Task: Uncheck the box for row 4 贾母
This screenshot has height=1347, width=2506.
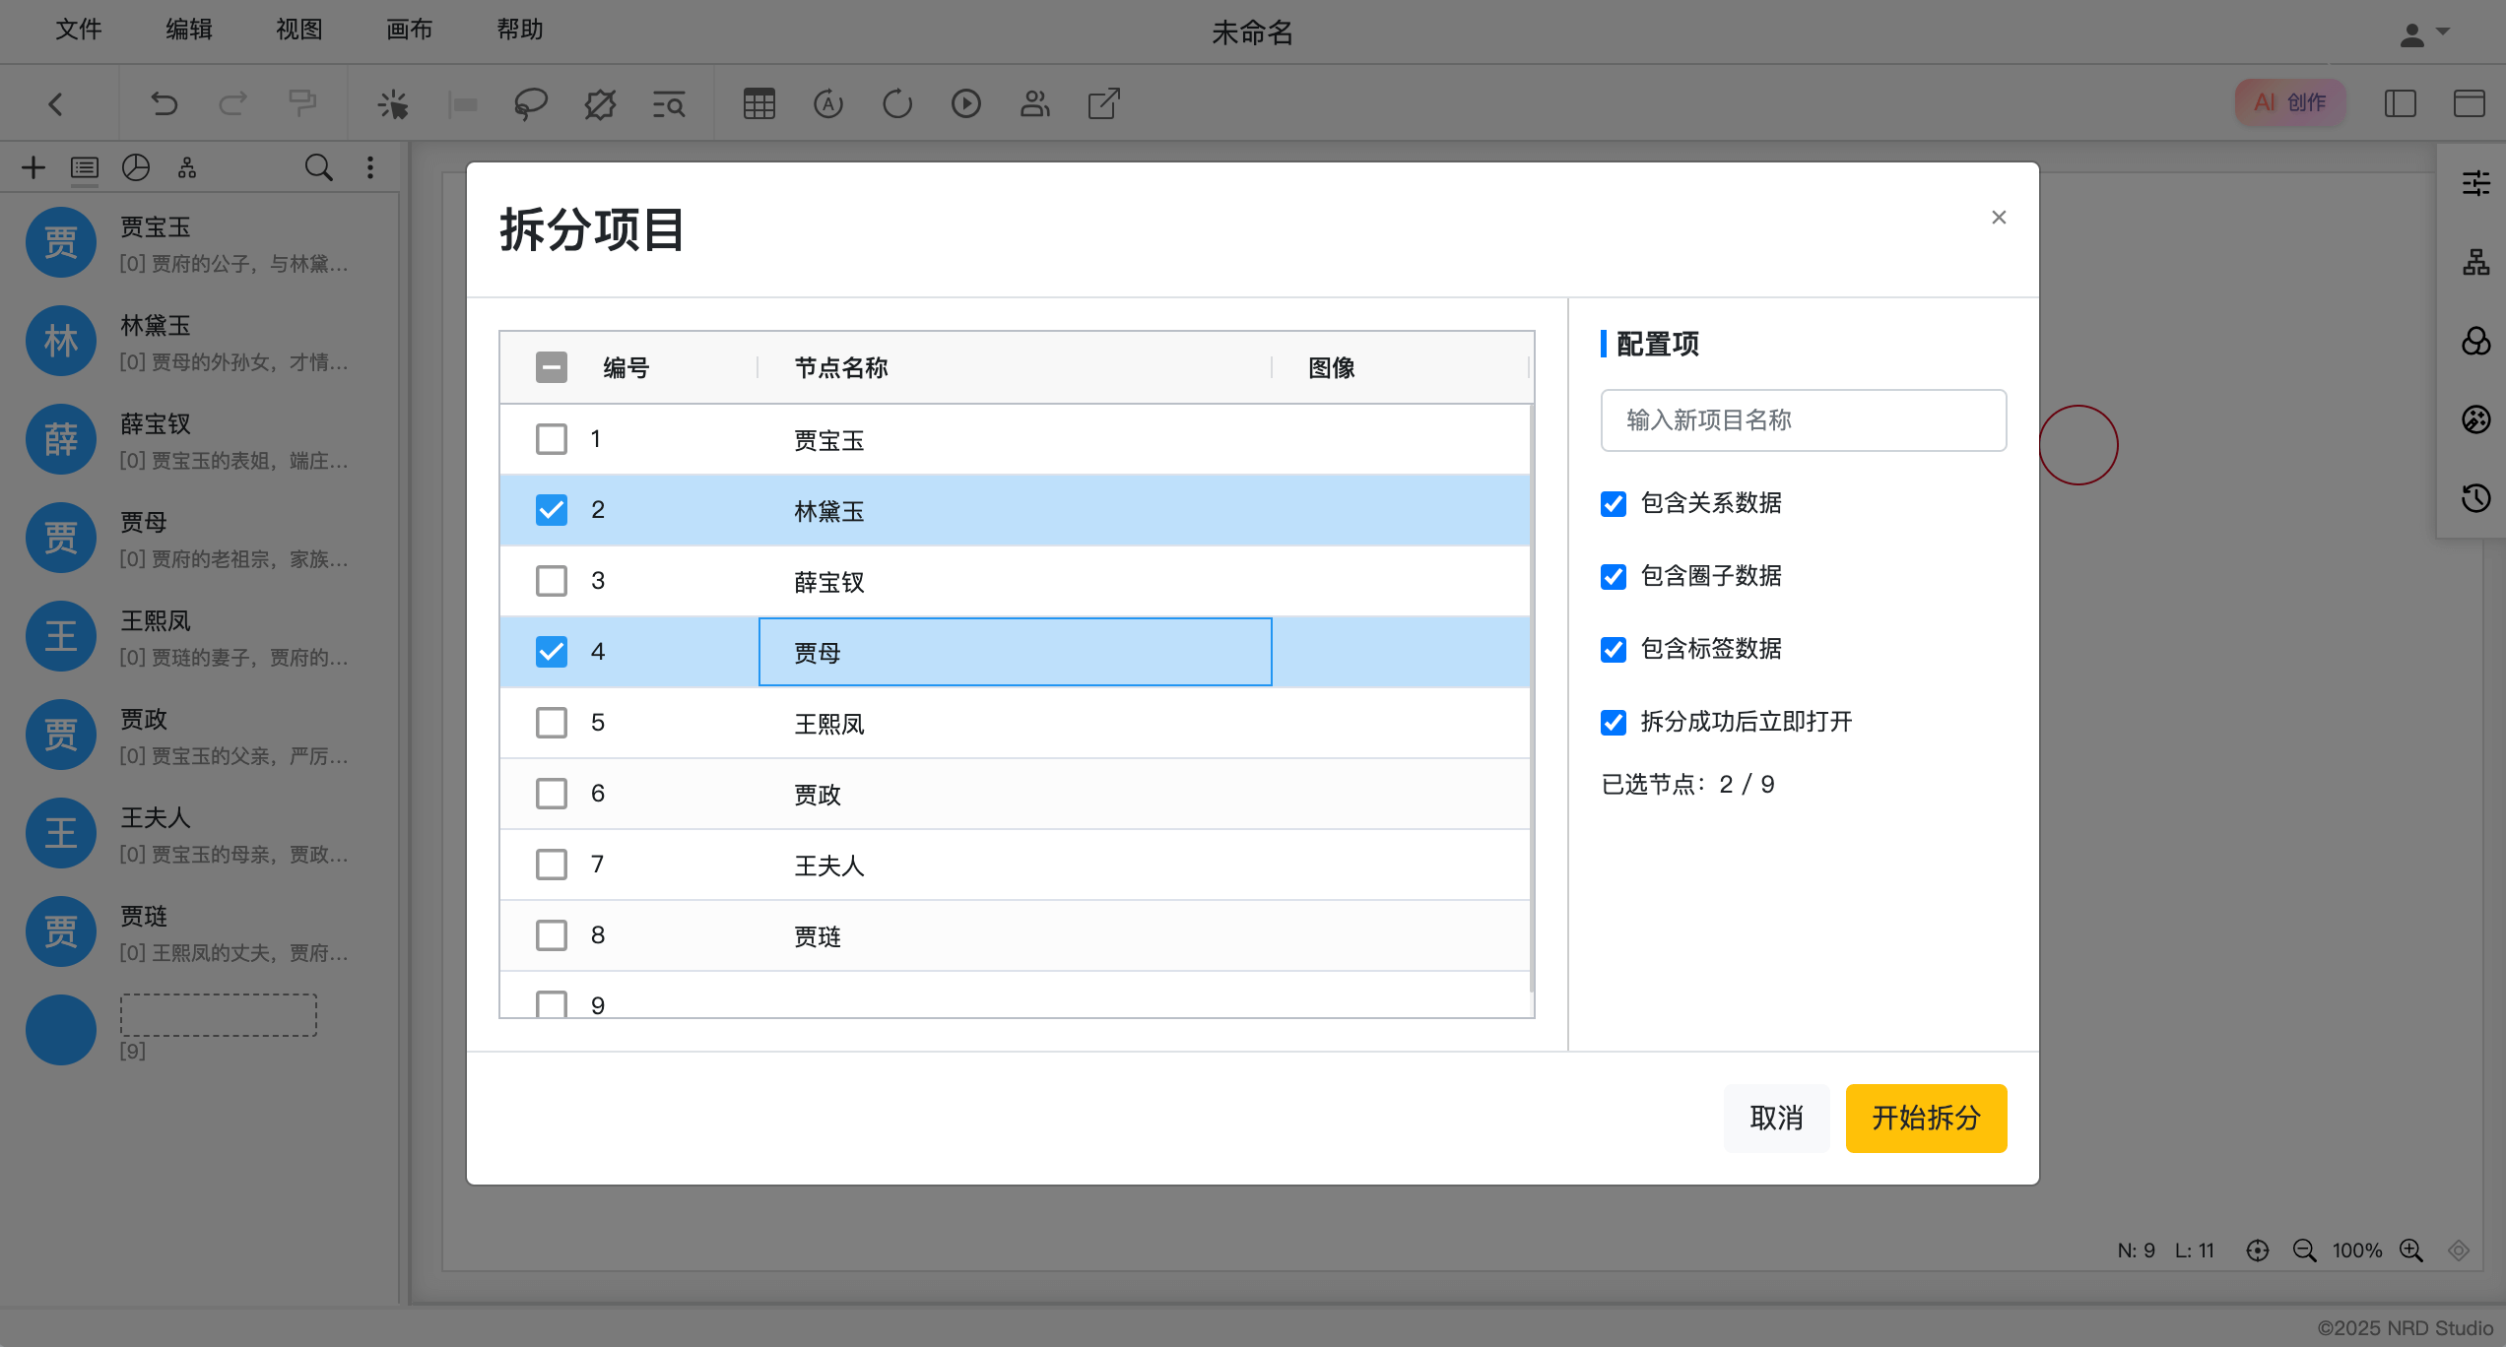Action: [552, 652]
